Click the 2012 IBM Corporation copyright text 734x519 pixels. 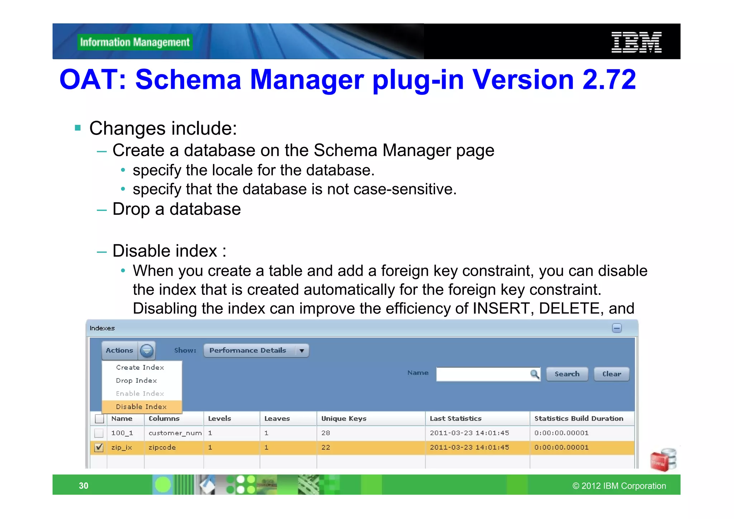point(619,486)
